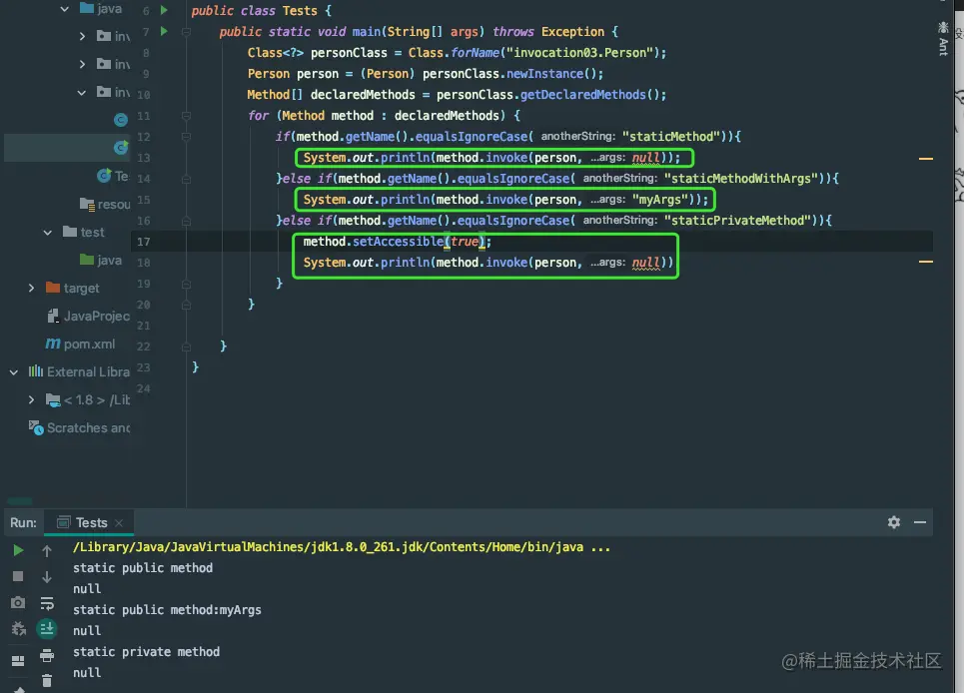
Task: Open pom.xml in project tree
Action: point(81,345)
